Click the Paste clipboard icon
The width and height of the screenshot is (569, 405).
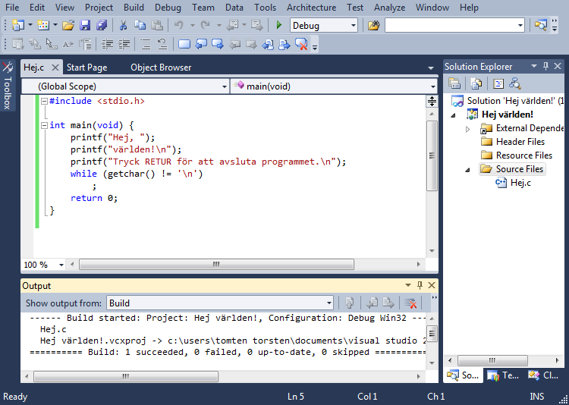157,25
